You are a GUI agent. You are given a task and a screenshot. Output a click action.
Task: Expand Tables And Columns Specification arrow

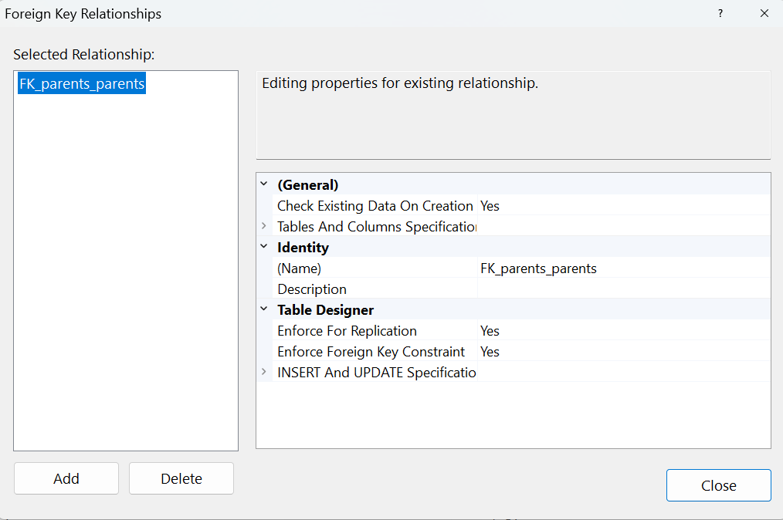pos(264,227)
